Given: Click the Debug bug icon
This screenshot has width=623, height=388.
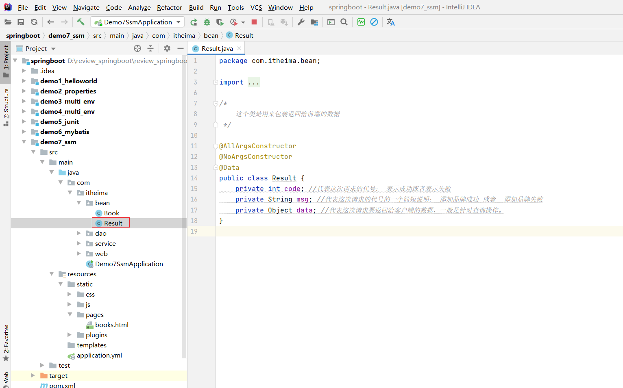Looking at the screenshot, I should [207, 22].
